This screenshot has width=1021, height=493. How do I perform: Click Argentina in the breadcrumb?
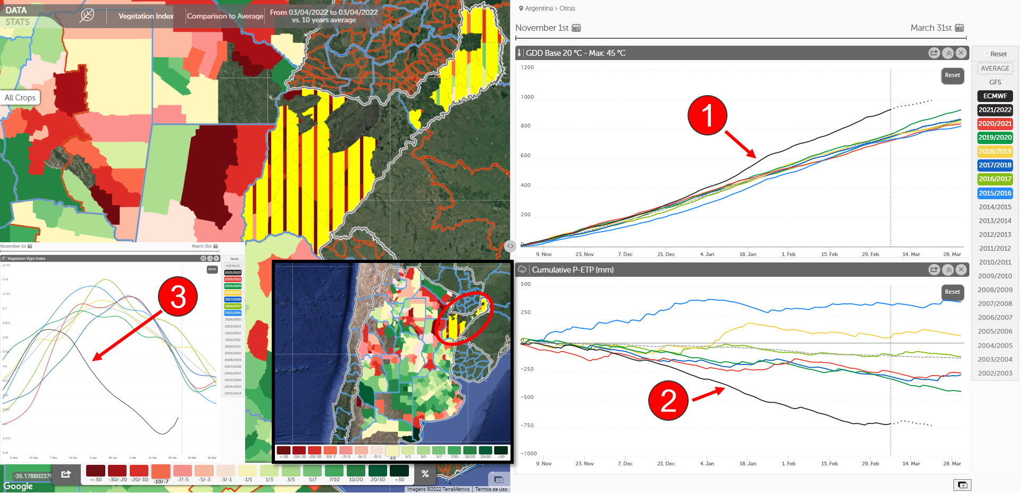click(x=539, y=8)
